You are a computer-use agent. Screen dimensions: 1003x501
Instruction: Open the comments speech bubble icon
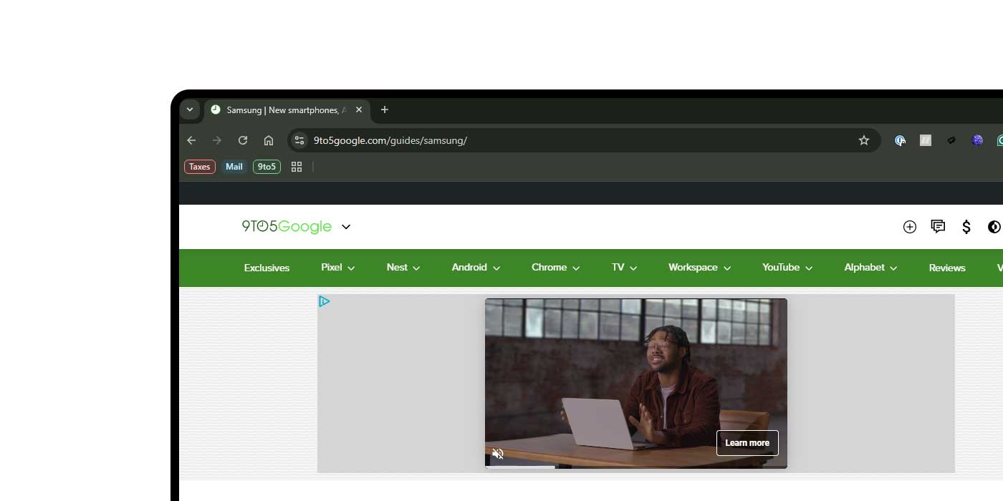tap(938, 227)
